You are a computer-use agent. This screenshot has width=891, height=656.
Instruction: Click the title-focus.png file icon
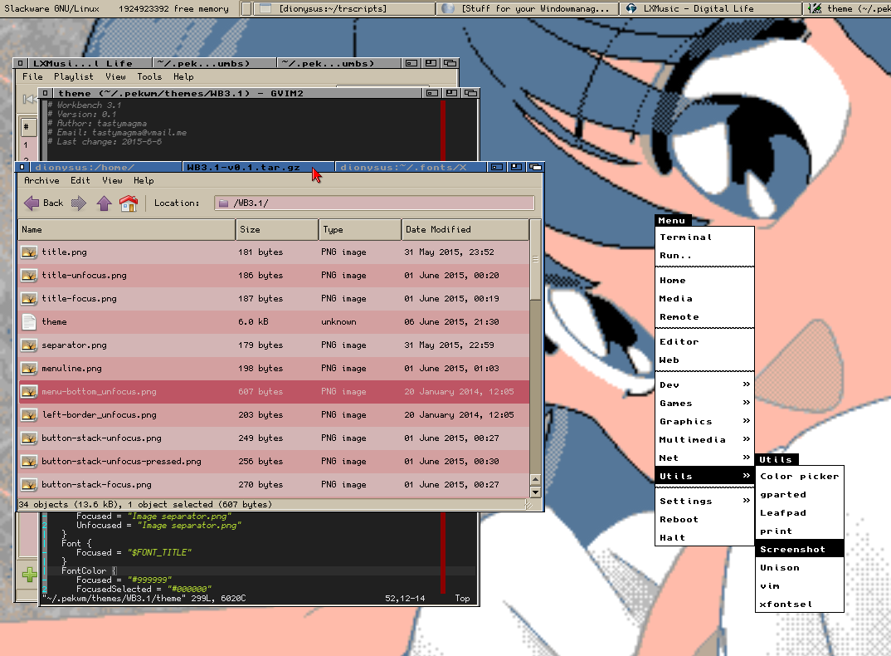point(29,299)
